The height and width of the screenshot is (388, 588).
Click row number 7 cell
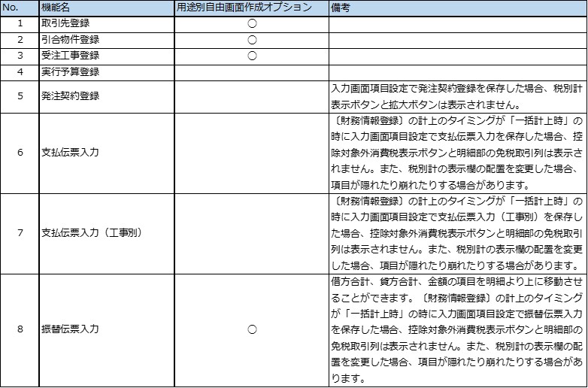[x=20, y=232]
